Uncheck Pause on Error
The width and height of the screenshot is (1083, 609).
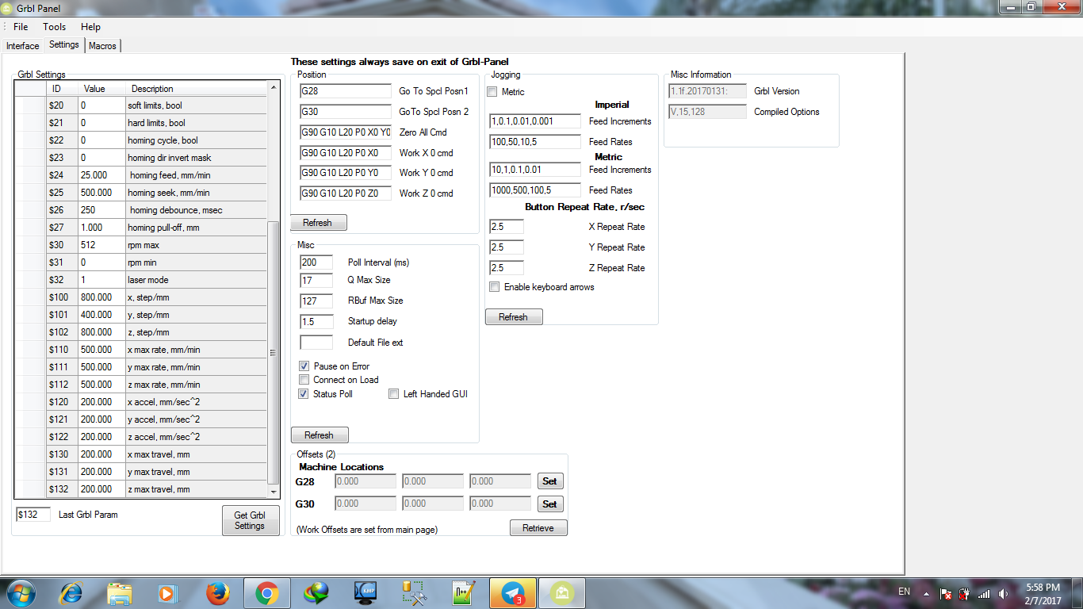(304, 366)
